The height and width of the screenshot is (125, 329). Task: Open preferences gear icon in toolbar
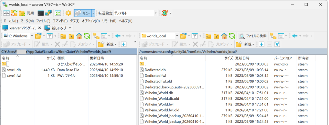click(68, 13)
